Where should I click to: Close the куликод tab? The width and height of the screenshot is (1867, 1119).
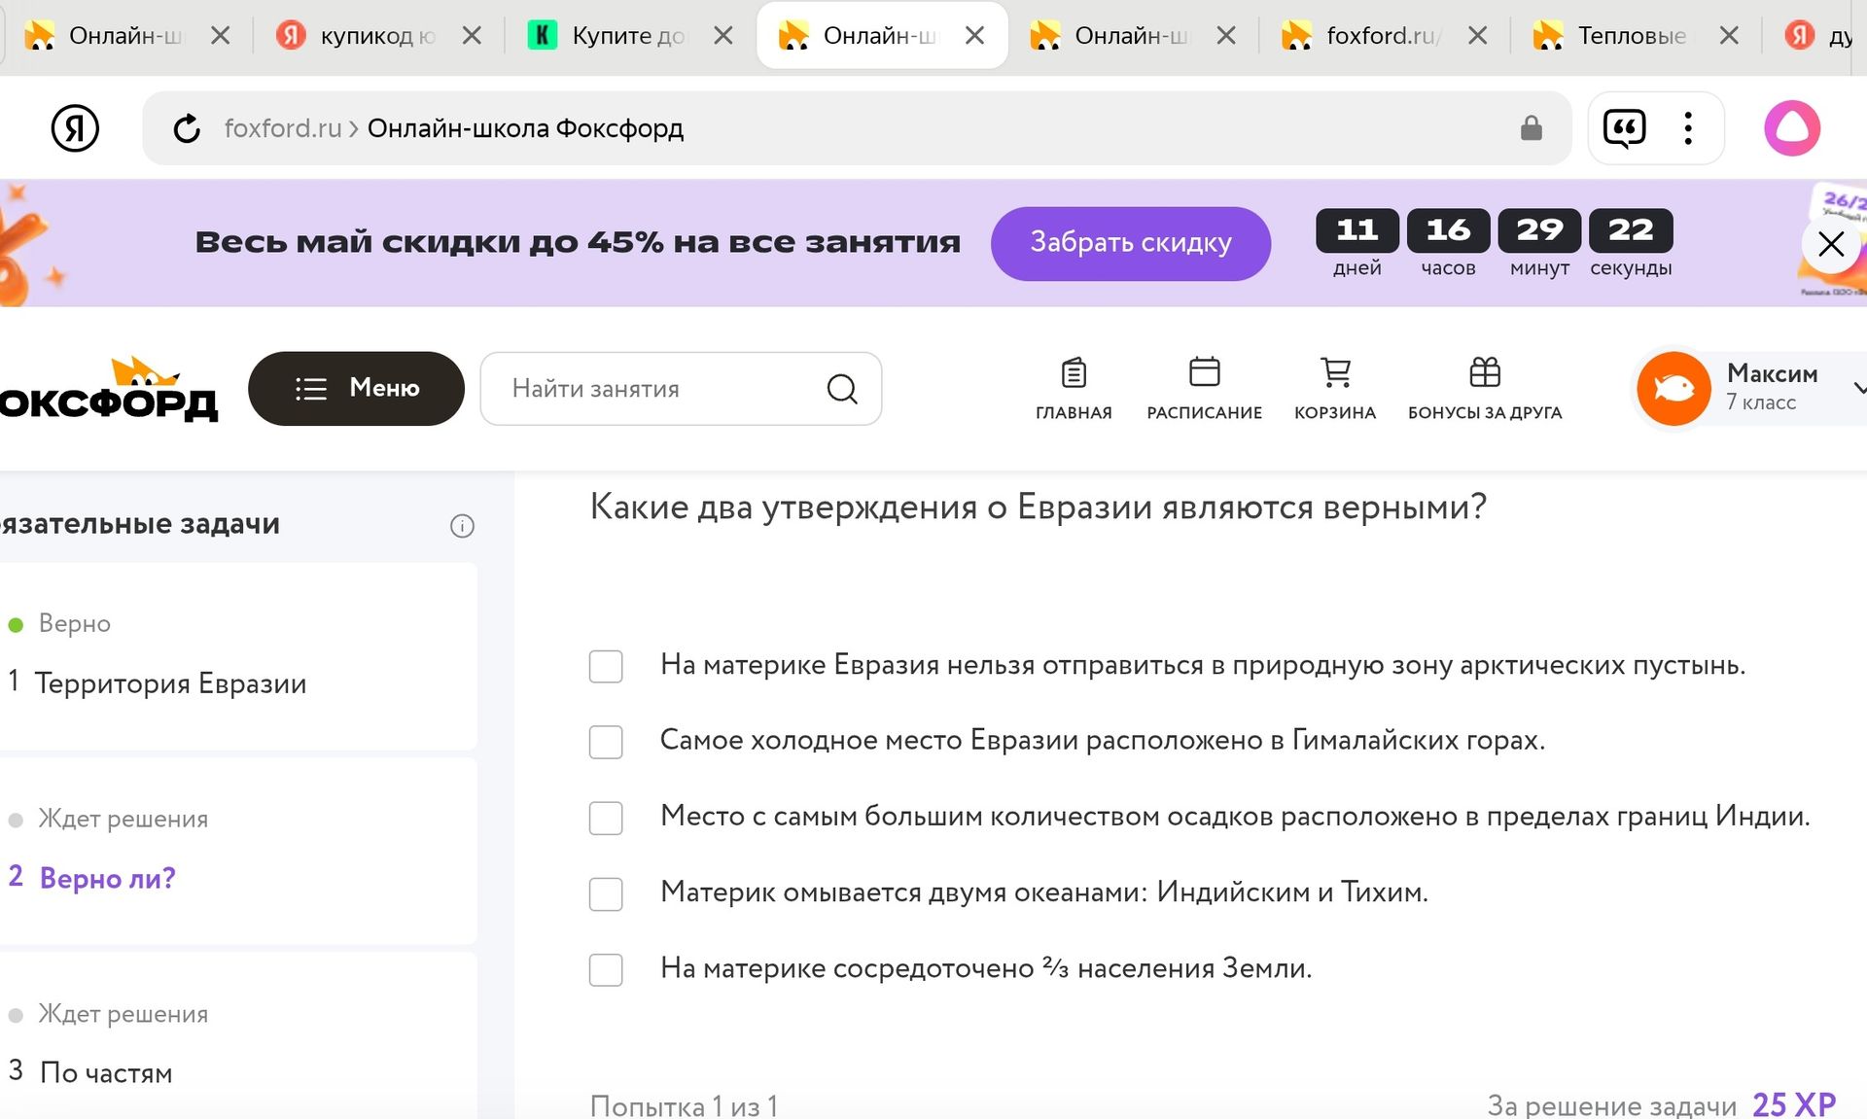(472, 36)
